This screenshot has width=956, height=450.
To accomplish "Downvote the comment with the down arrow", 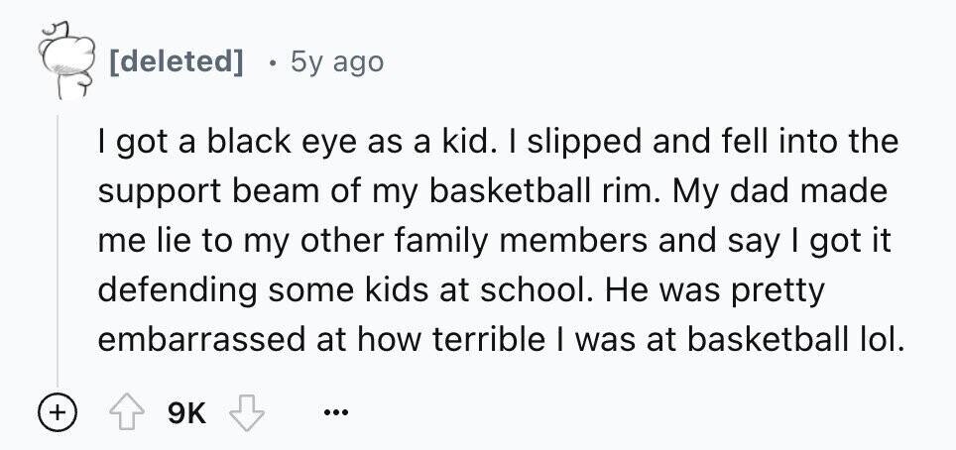I will (x=246, y=413).
